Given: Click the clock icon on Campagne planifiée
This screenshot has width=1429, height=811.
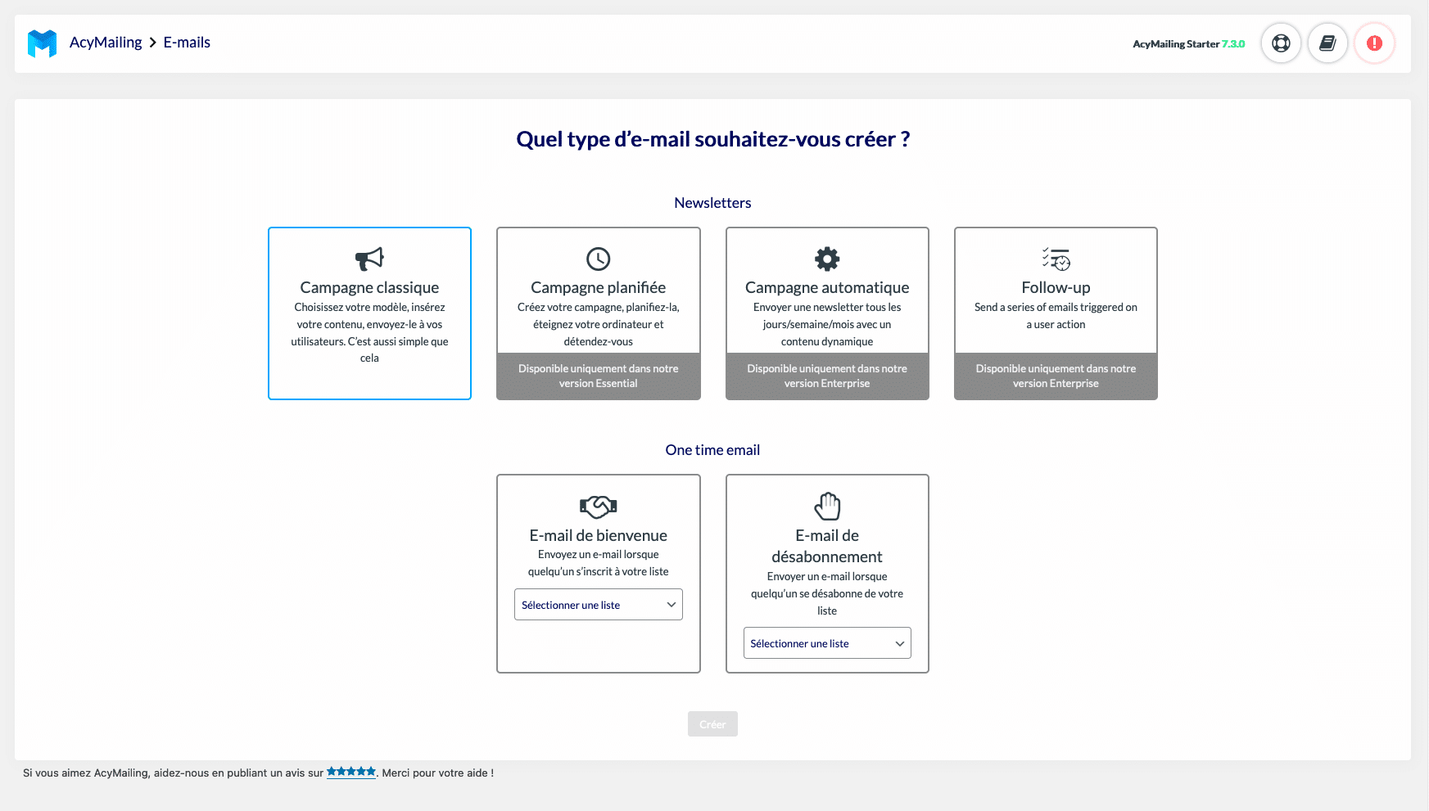Looking at the screenshot, I should (x=598, y=258).
